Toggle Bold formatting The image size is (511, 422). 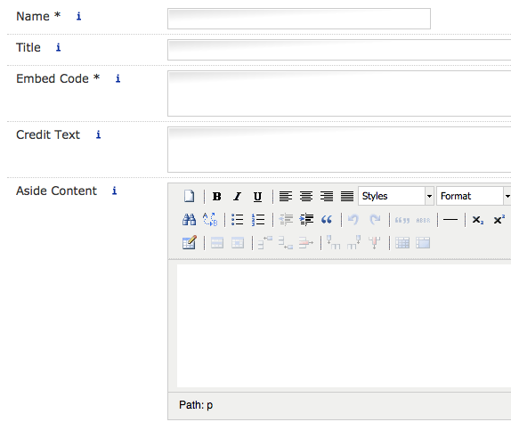click(x=216, y=196)
